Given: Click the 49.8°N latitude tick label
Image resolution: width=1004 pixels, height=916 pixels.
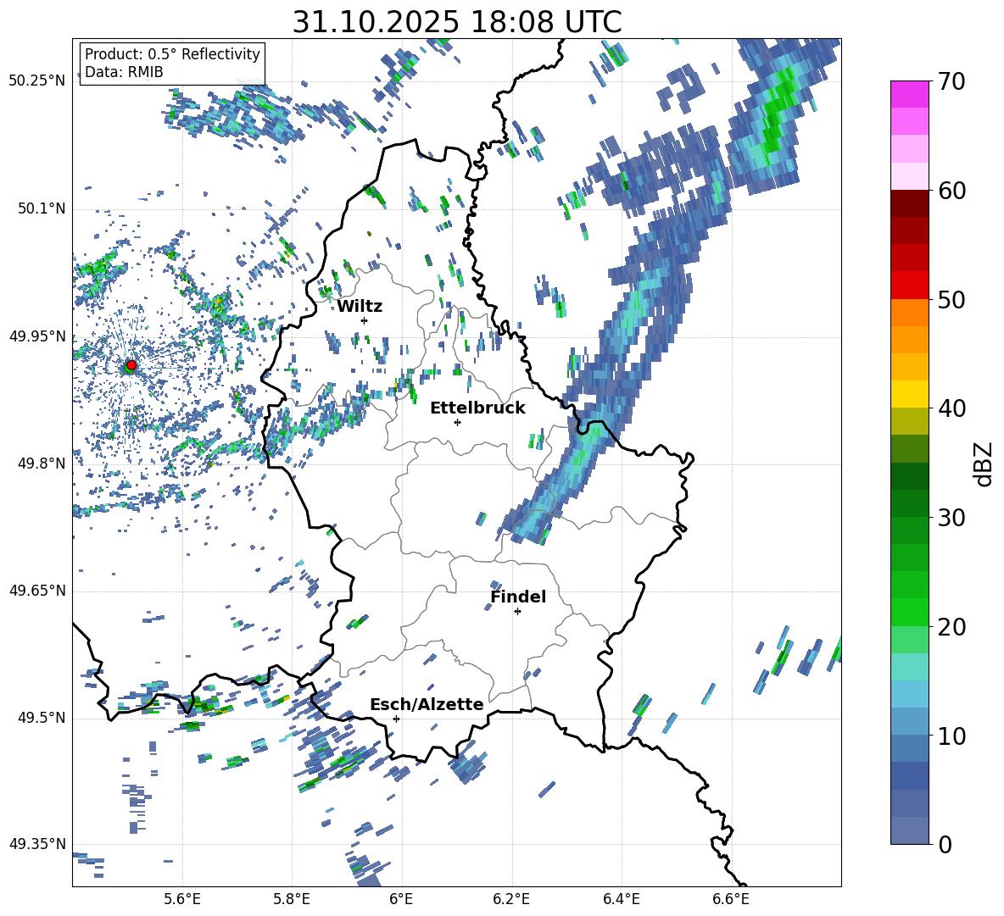Looking at the screenshot, I should pyautogui.click(x=41, y=464).
